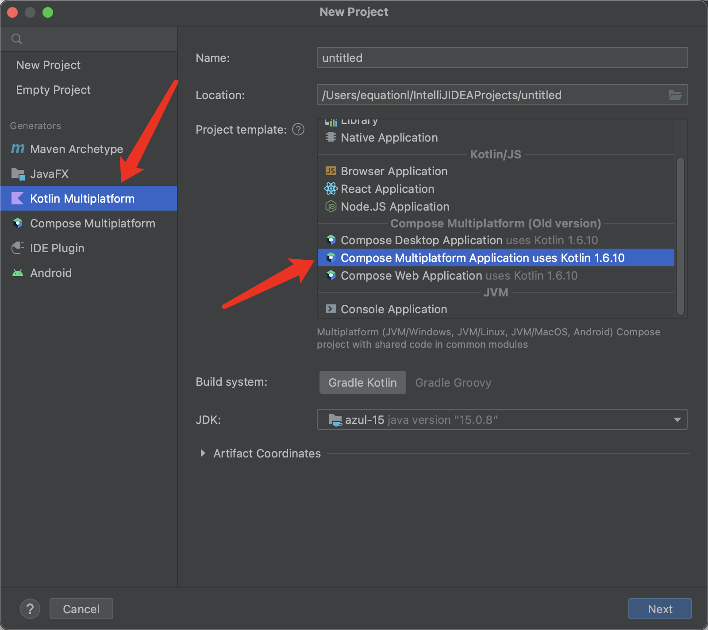Click the green maximize window button

[x=48, y=12]
